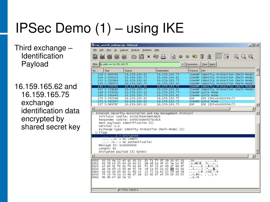Select packet 139 in the list
270x202 pixels.
click(173, 74)
